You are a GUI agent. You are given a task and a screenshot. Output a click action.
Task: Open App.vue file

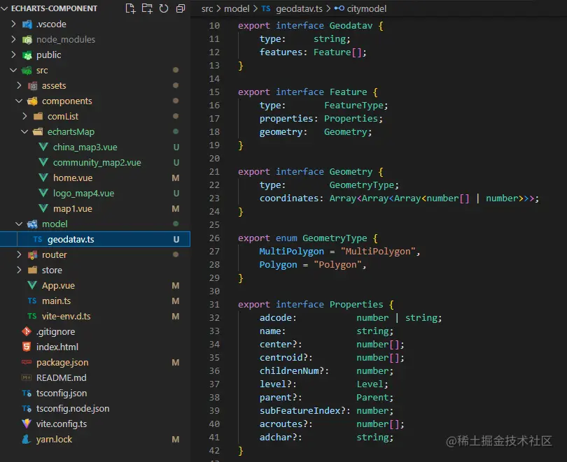point(58,285)
